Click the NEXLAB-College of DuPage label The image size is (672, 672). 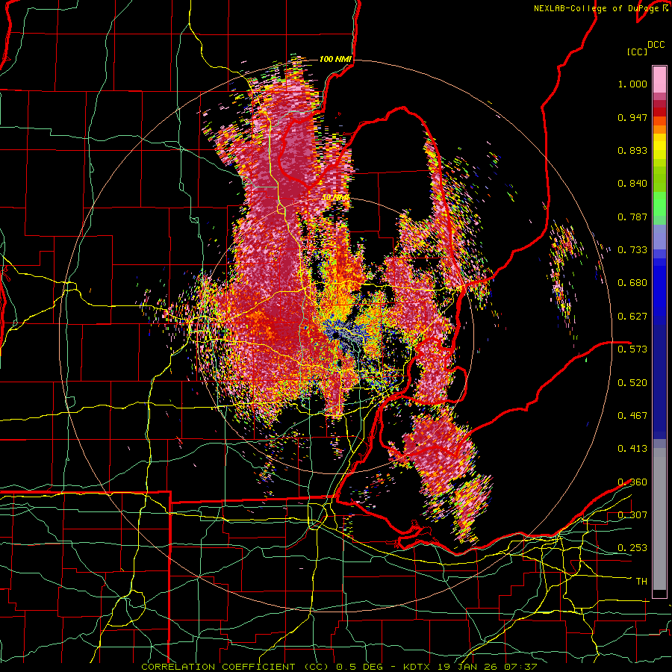(x=596, y=8)
